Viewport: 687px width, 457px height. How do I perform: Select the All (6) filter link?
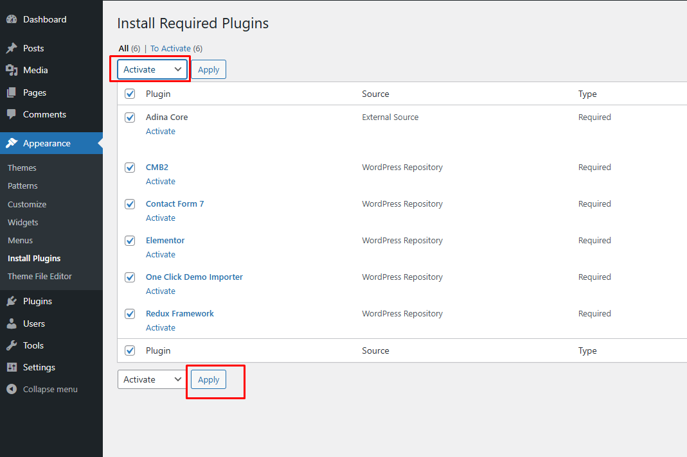pos(129,49)
